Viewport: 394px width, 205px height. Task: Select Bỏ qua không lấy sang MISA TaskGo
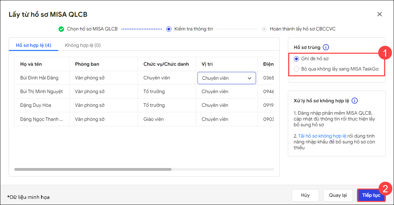point(296,69)
